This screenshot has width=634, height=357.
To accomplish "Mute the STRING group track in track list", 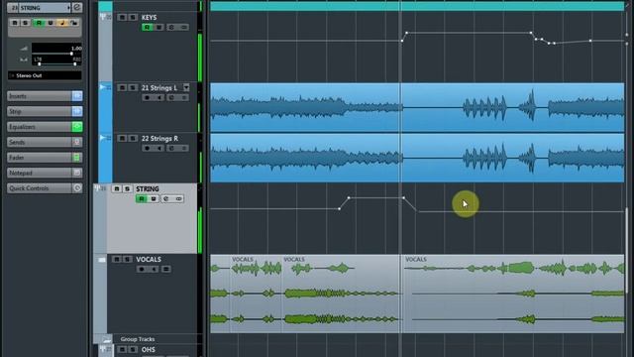I will [117, 189].
